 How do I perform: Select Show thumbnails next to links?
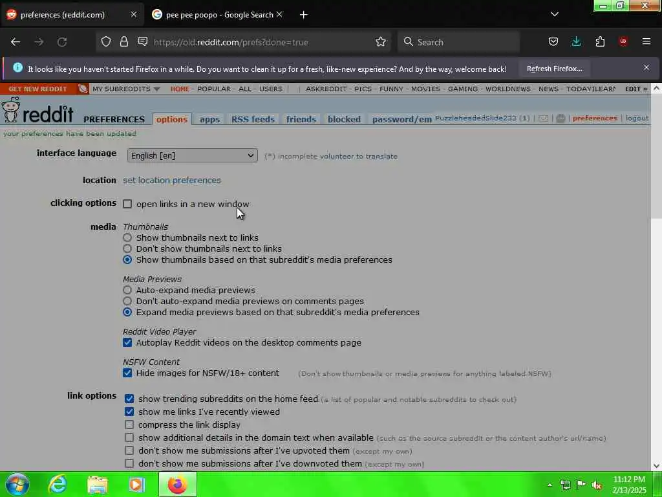[127, 237]
